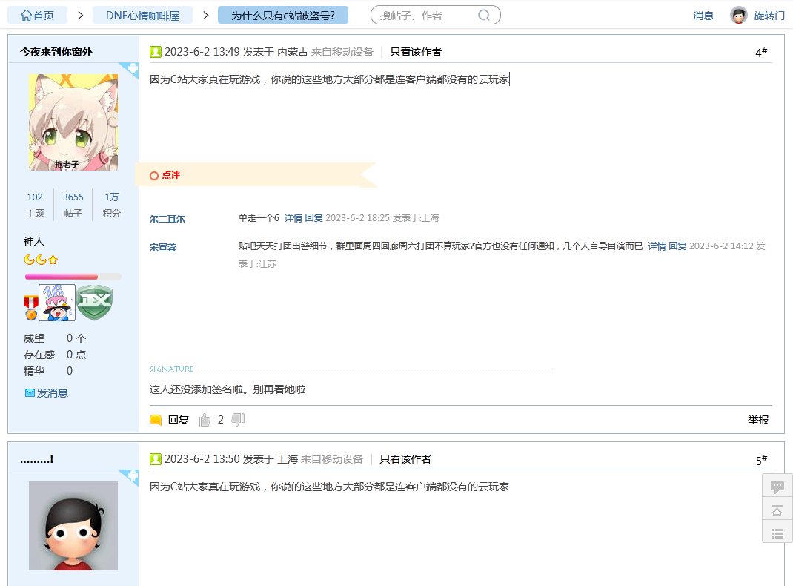Click the 回复 reply button on floor 4

(x=170, y=420)
